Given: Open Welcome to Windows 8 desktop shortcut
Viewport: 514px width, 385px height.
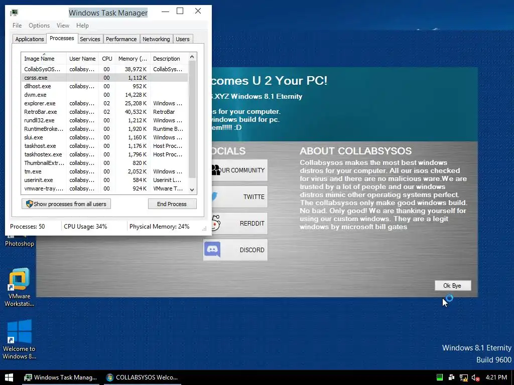Looking at the screenshot, I should click(x=19, y=340).
